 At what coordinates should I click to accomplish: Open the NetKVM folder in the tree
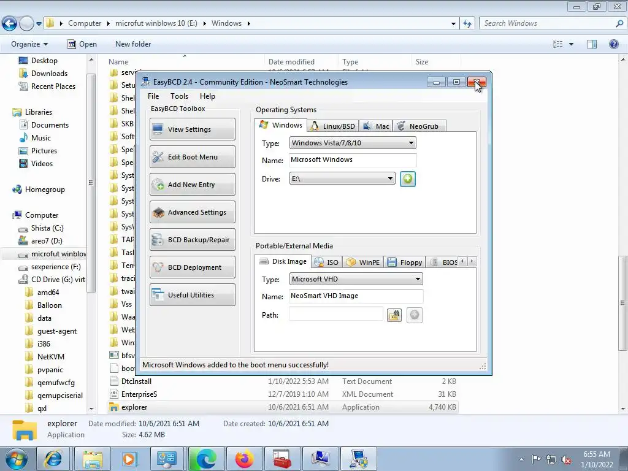(50, 357)
